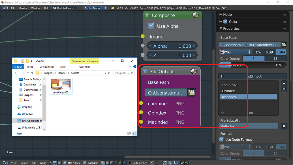Open Explorer Compartilhar ribbon tab

pos(47,67)
